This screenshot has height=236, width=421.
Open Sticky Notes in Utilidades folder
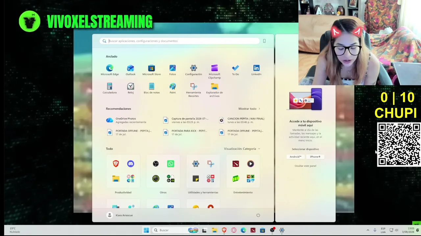coord(196,179)
